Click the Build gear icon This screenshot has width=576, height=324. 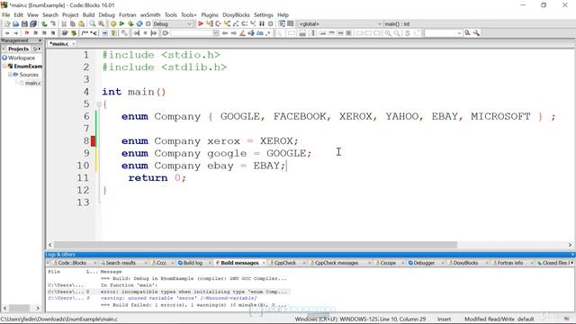[113, 24]
